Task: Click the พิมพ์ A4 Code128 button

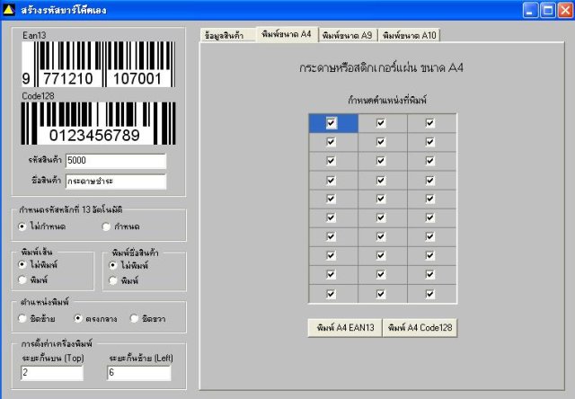Action: [420, 327]
